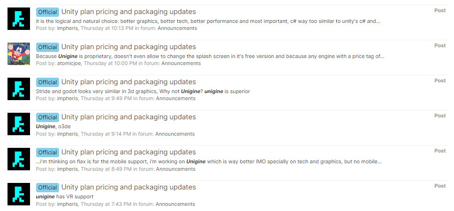Open thread title of 9:49 PM post
The image size is (454, 211).
pos(129,82)
